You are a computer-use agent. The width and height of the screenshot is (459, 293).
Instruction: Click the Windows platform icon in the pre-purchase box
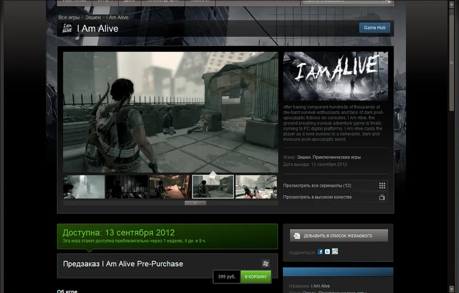(x=265, y=264)
